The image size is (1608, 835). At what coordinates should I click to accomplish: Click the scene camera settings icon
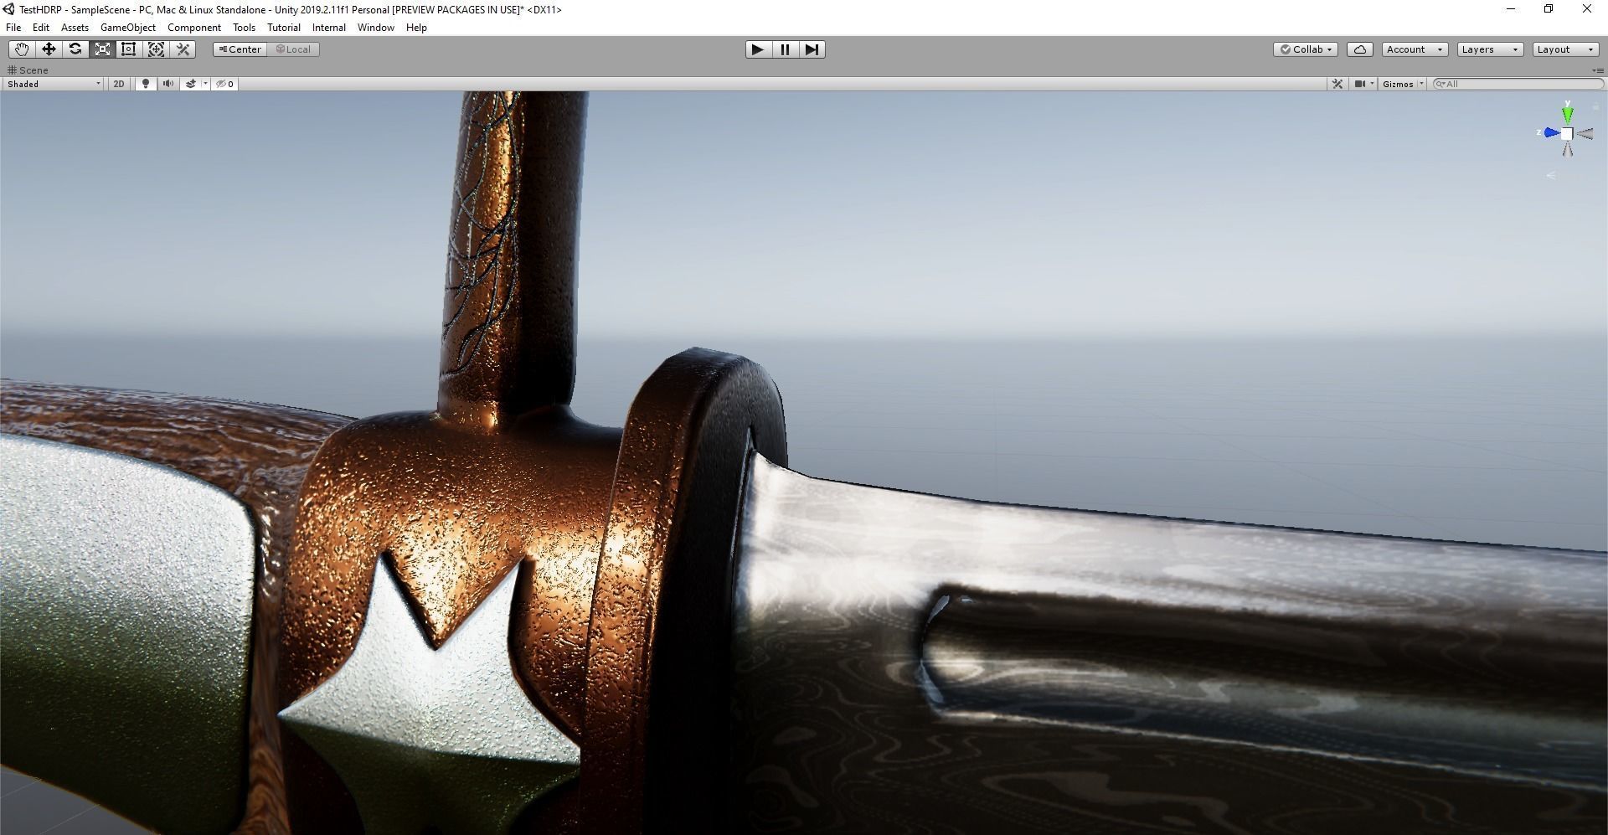tap(1361, 84)
